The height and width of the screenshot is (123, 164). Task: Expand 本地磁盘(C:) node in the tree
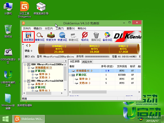coord(29,68)
